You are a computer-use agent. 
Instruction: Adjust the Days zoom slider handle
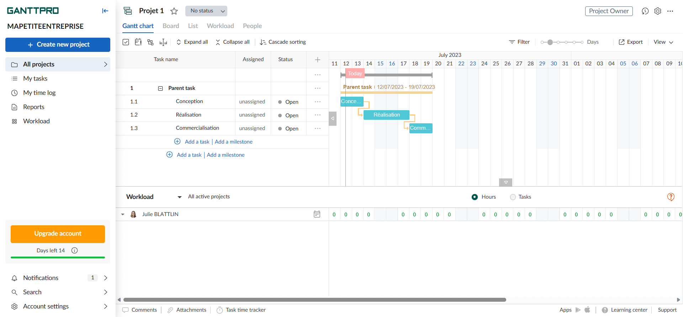550,42
